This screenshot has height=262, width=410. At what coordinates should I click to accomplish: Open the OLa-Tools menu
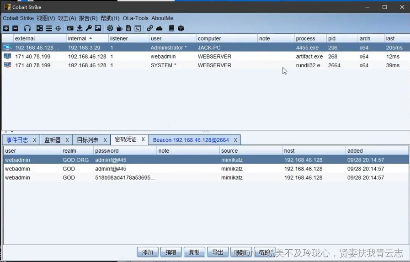click(135, 18)
